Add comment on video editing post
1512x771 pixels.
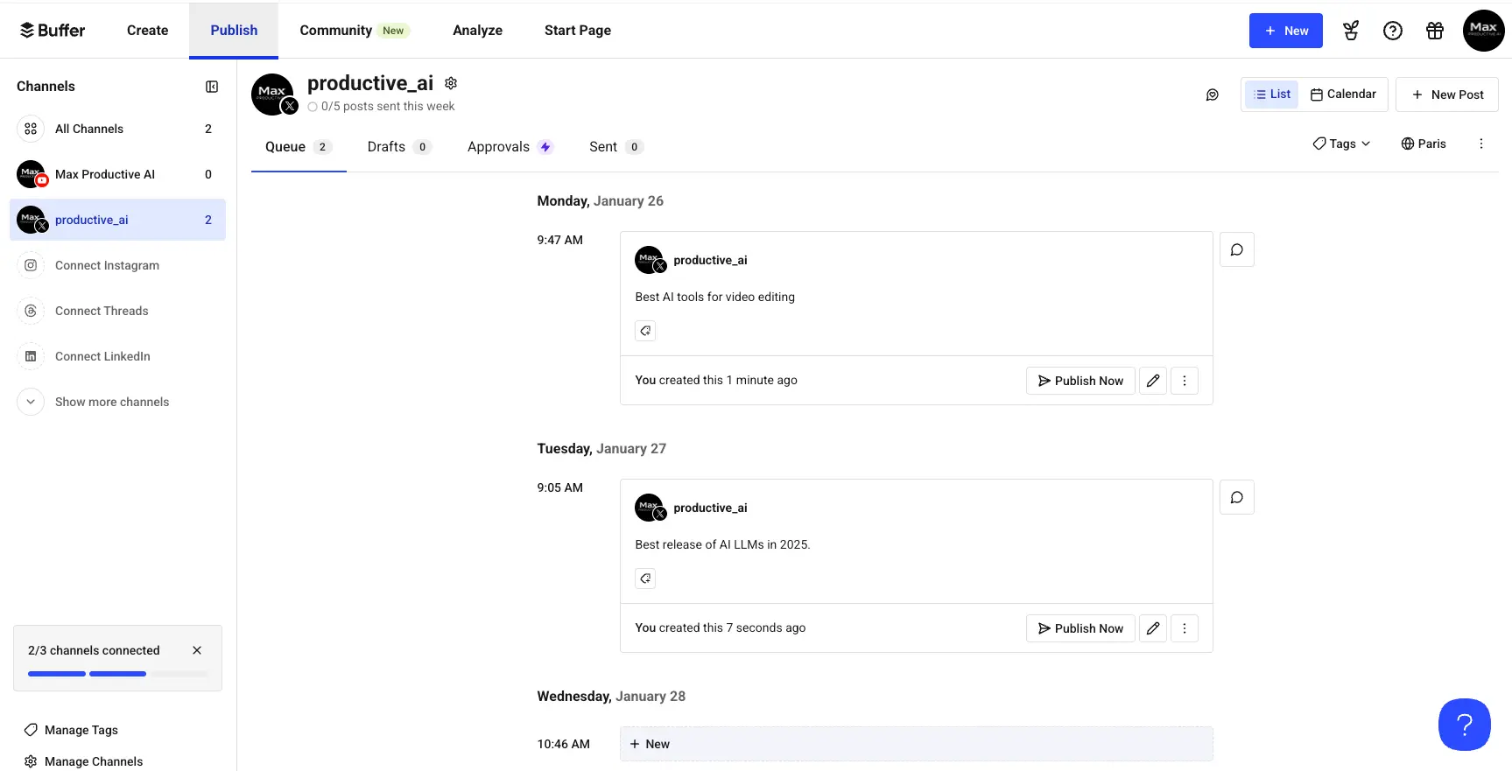[x=1236, y=250]
